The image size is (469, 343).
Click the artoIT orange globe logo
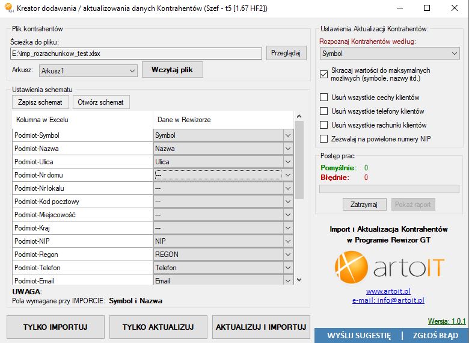(x=351, y=267)
